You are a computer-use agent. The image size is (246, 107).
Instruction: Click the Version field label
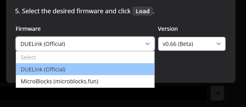168,29
